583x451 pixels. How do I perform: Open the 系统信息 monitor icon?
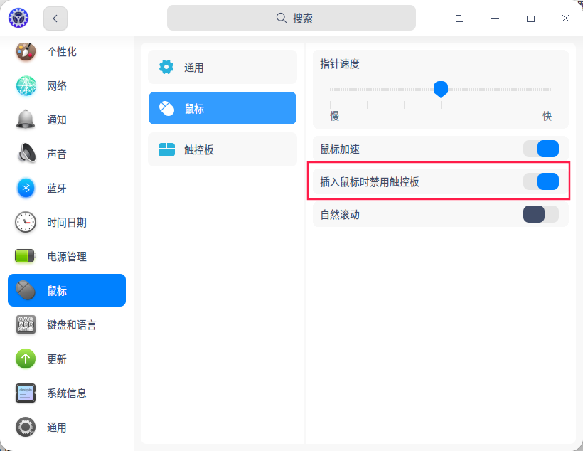[x=26, y=393]
